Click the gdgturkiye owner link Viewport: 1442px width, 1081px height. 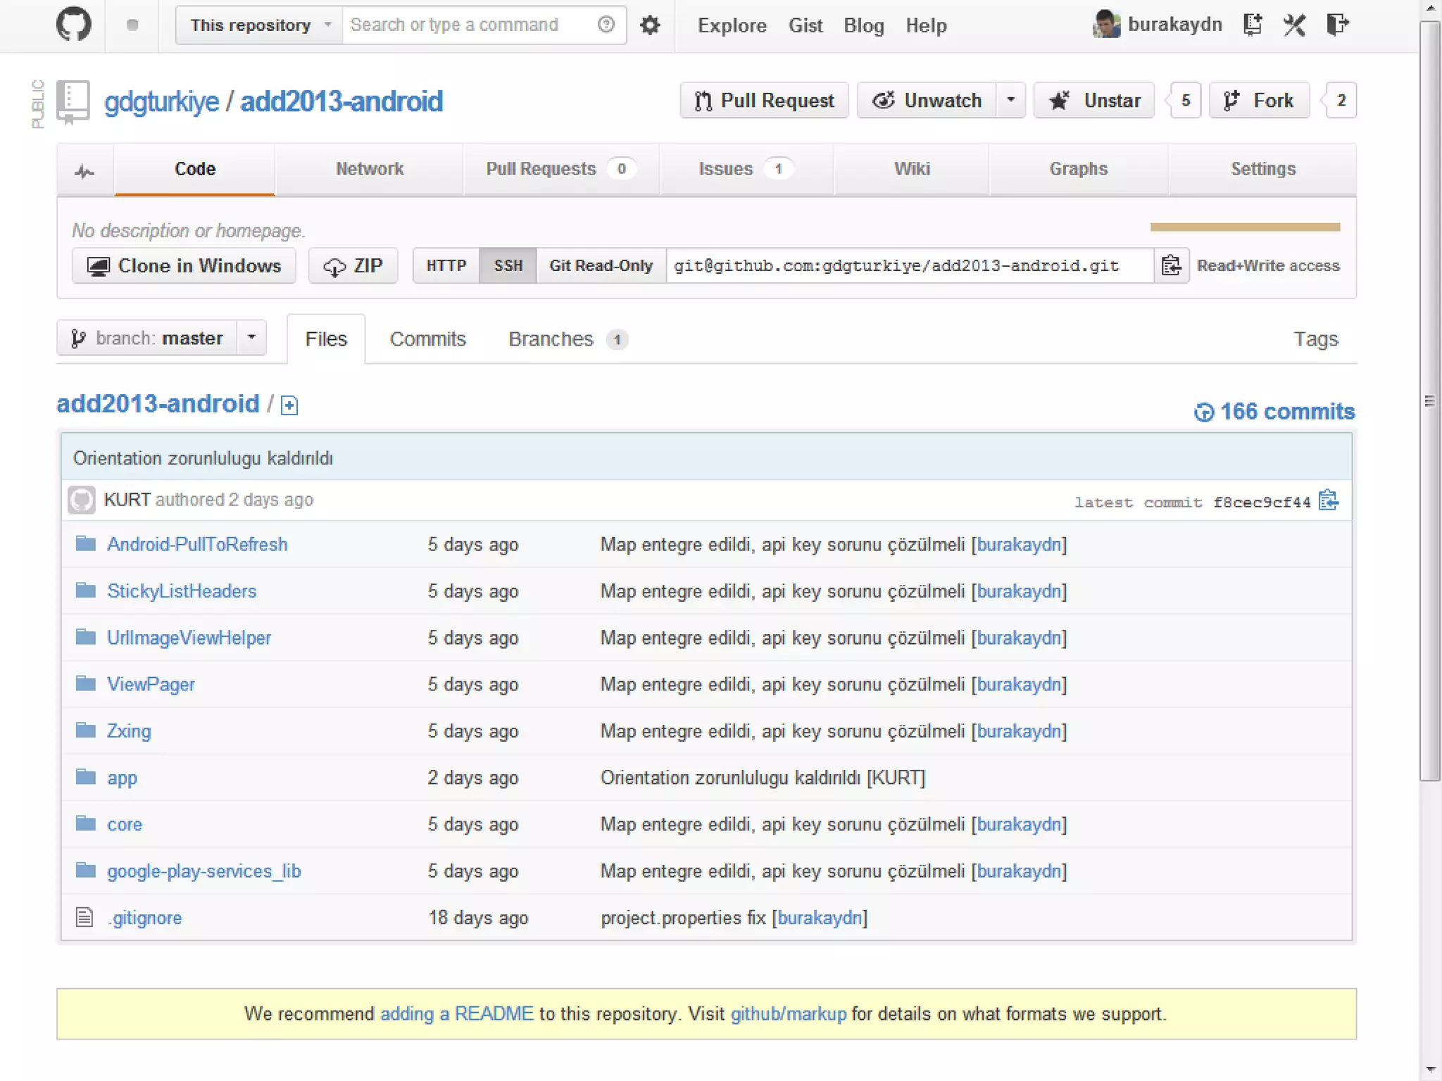pyautogui.click(x=161, y=102)
